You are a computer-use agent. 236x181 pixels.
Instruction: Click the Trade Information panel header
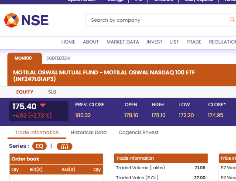(x=161, y=158)
